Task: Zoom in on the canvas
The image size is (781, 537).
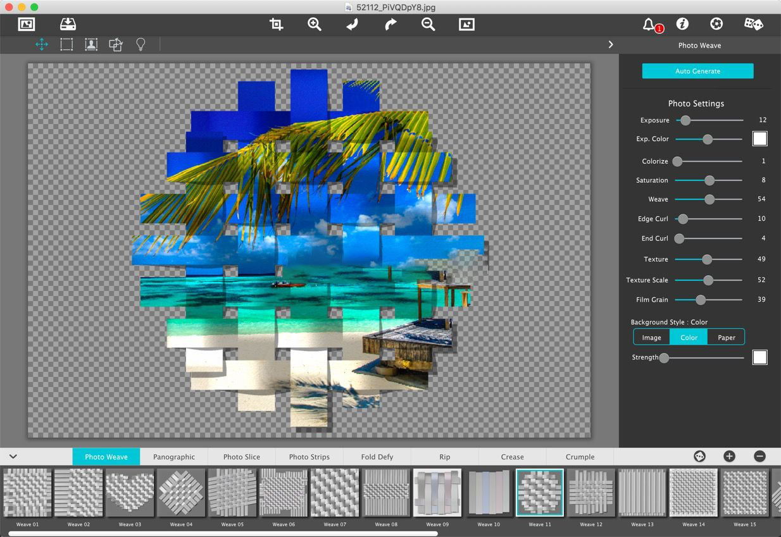Action: coord(315,24)
